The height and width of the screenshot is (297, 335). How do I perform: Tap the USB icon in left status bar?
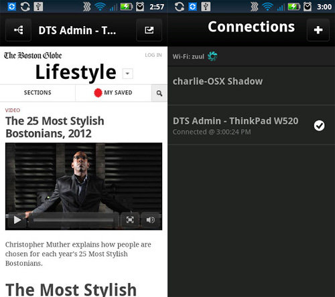38,7
